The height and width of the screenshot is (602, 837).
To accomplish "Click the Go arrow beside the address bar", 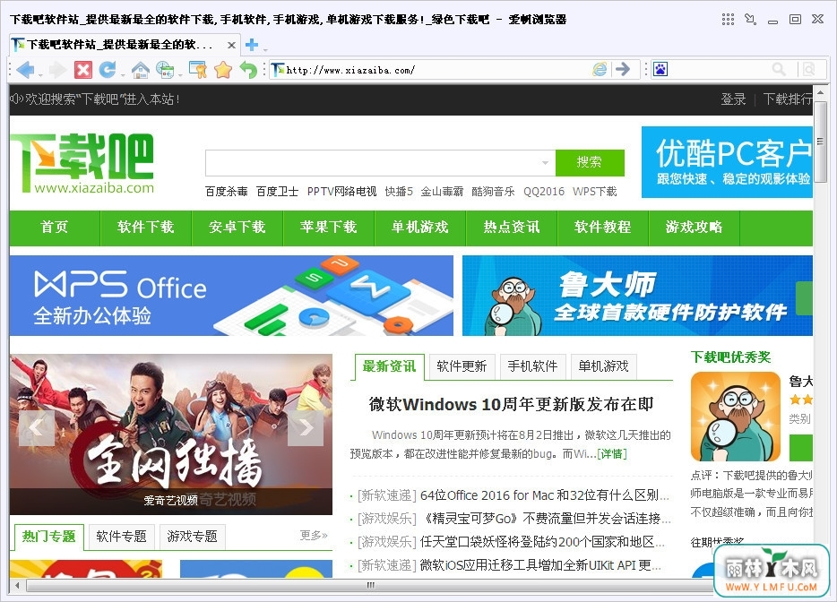I will (623, 69).
